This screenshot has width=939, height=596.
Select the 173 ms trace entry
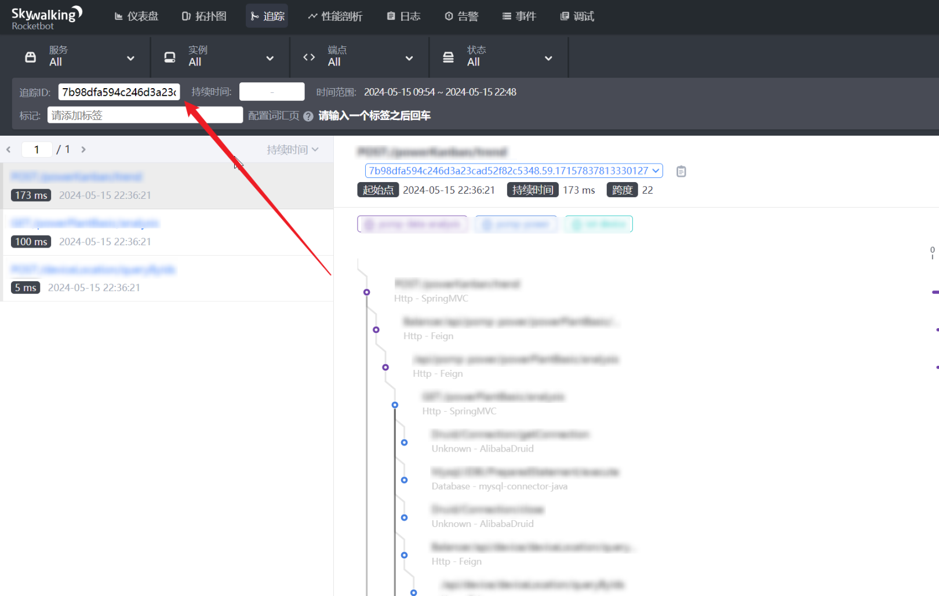coord(168,186)
